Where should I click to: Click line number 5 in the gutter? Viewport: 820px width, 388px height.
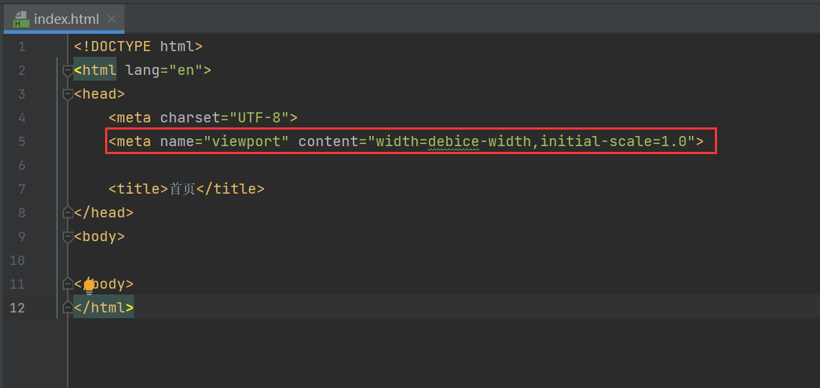22,142
